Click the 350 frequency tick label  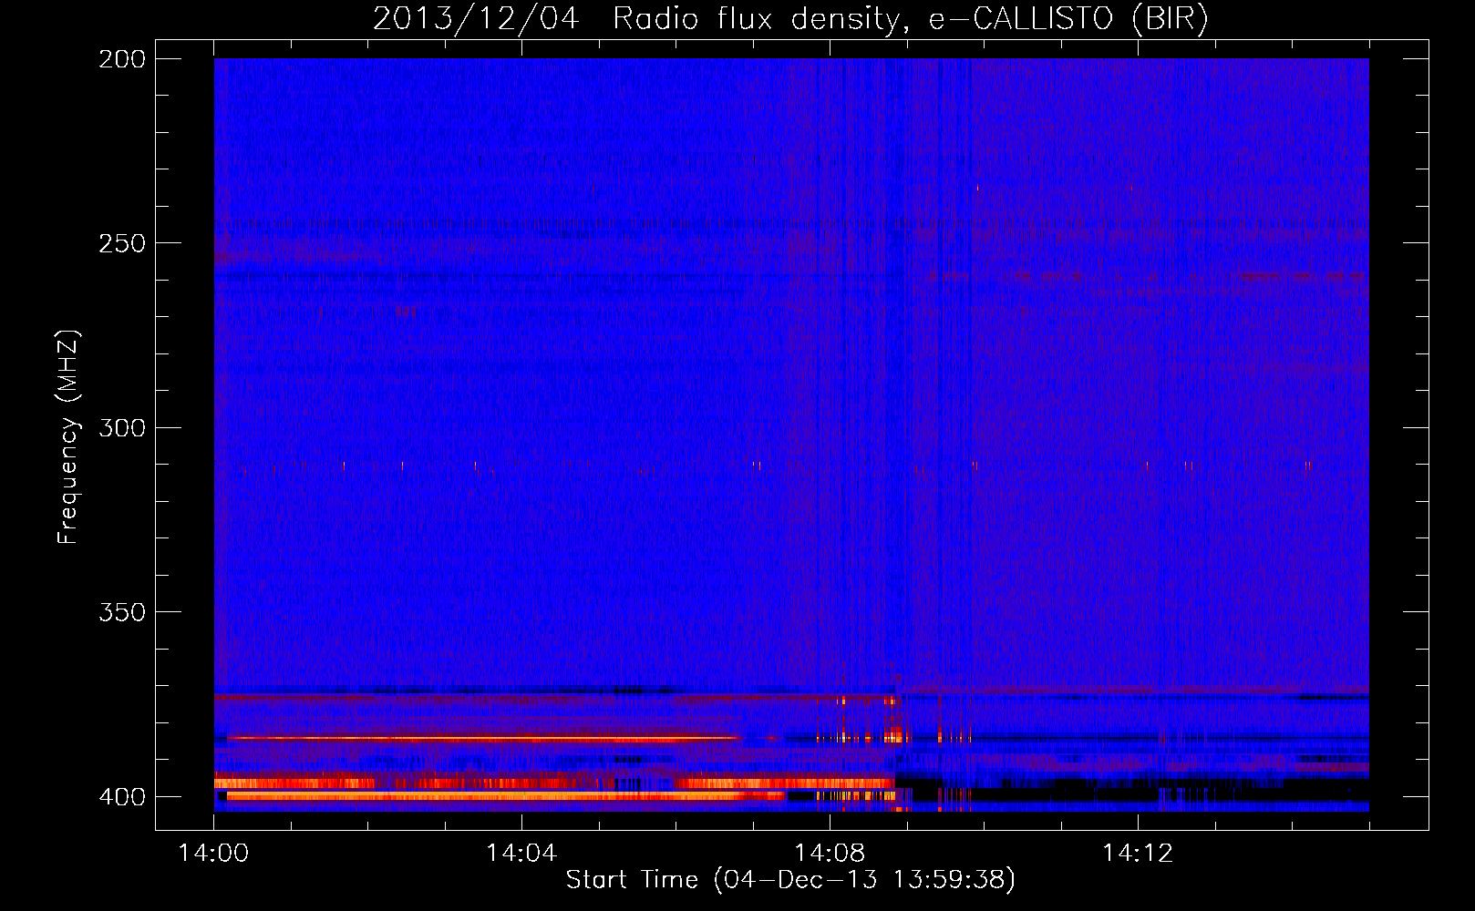(122, 611)
